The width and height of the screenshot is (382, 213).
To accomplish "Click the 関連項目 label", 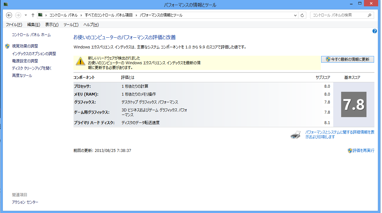I will tap(20, 195).
